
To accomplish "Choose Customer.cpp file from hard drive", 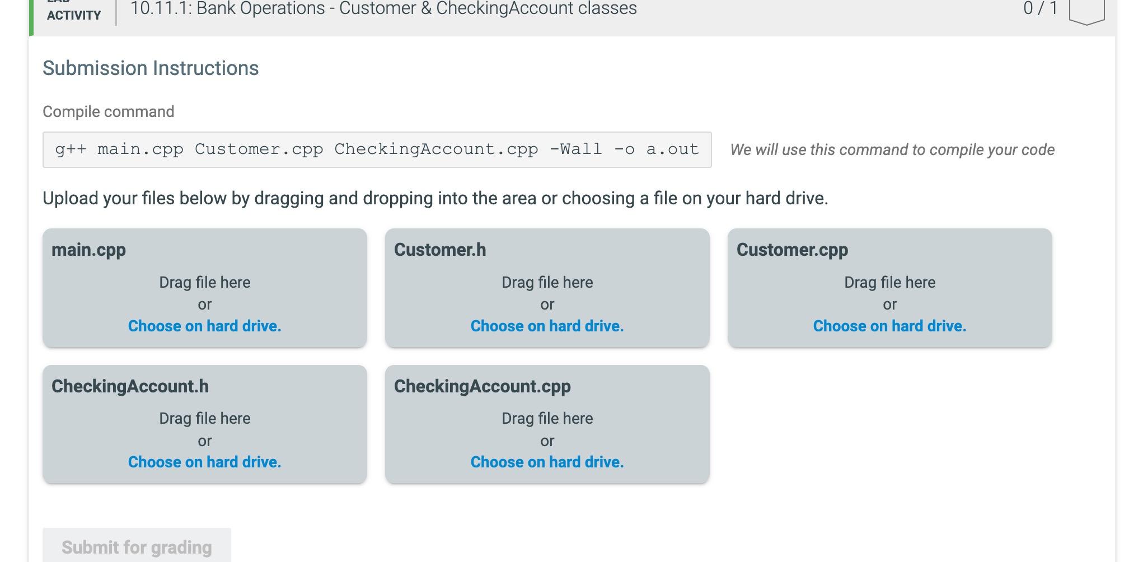I will (889, 325).
